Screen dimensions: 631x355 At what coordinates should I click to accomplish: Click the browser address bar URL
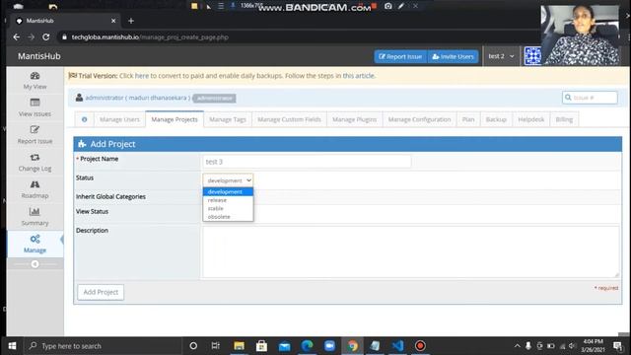150,37
